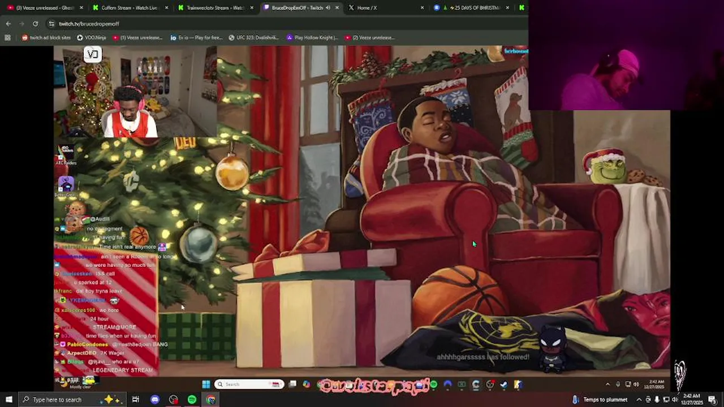Close the Trainwreckstv Stream tab

252,8
